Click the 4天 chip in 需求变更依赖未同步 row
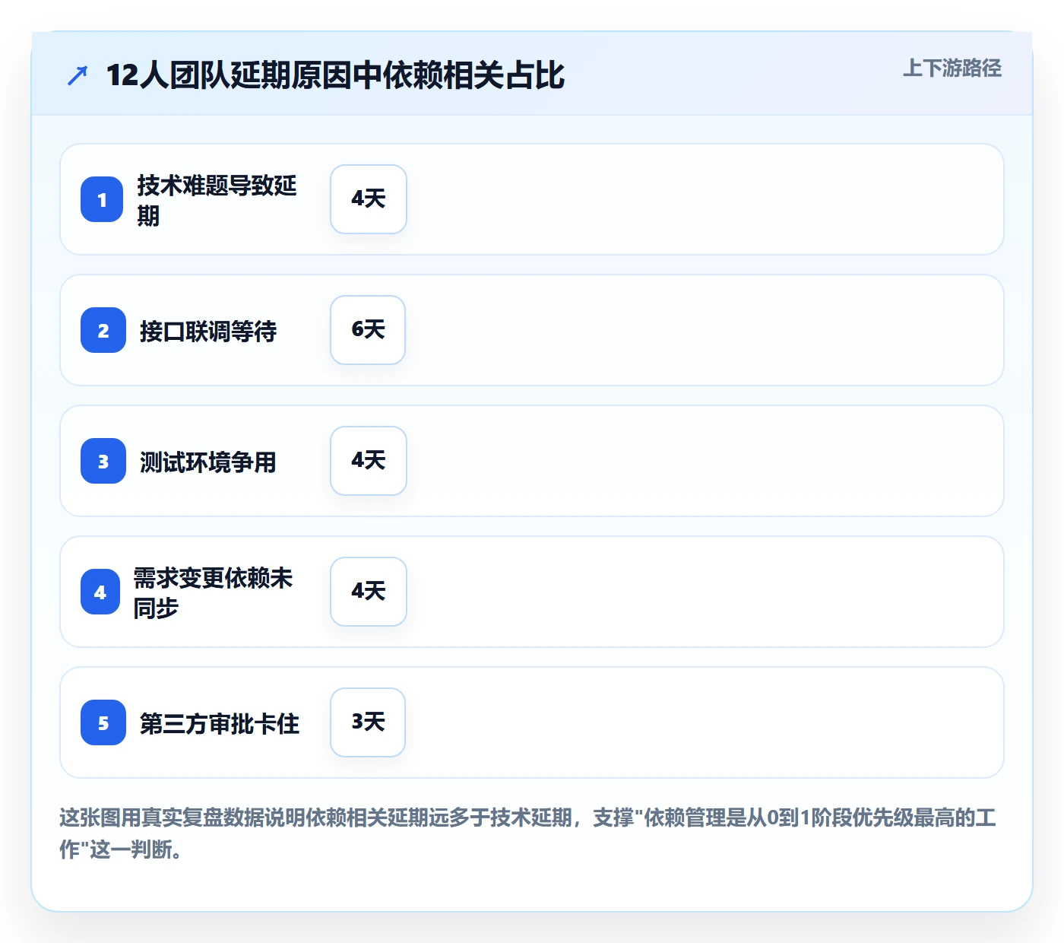 tap(369, 592)
